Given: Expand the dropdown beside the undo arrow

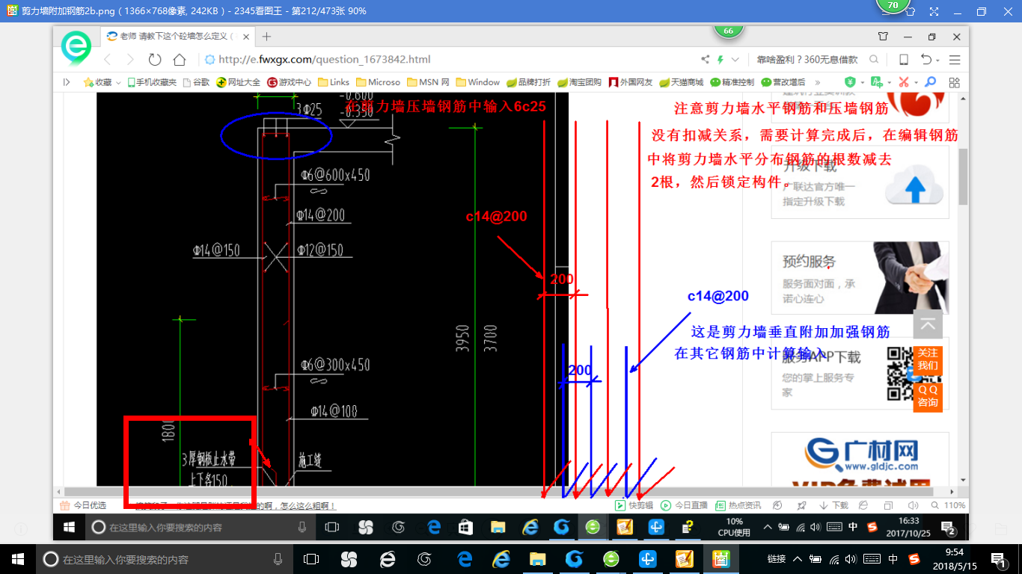Looking at the screenshot, I should pyautogui.click(x=937, y=61).
